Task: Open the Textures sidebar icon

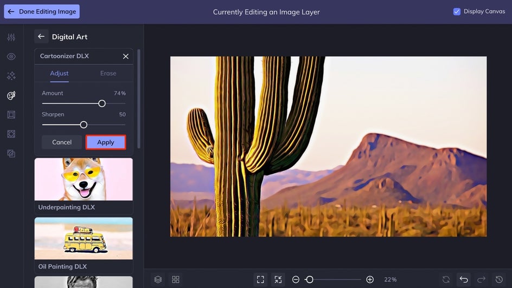Action: 11,153
